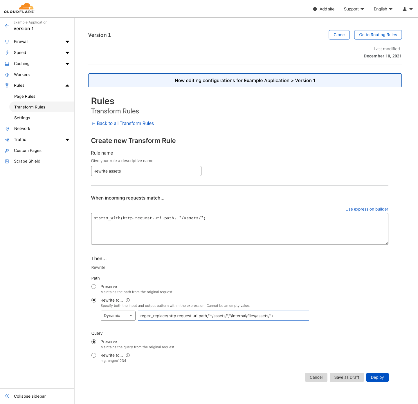Select the Query Rewrite to radio button
Image resolution: width=418 pixels, height=404 pixels.
point(94,355)
